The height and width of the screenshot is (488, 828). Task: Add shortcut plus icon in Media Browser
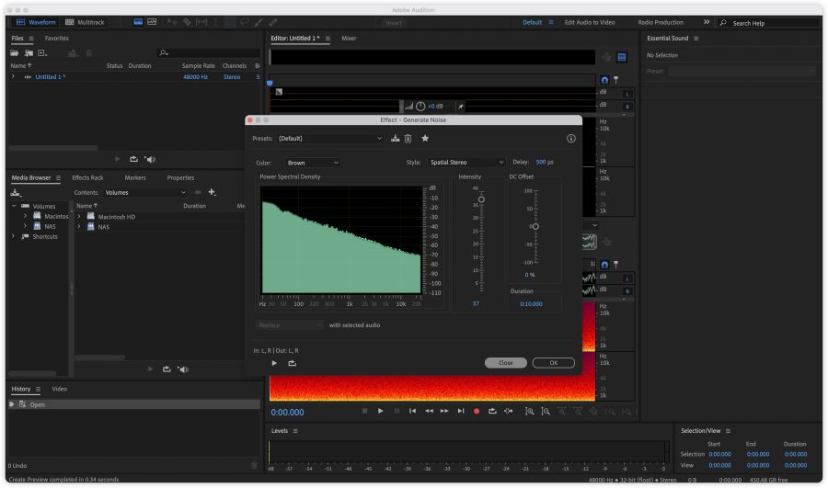click(x=212, y=193)
